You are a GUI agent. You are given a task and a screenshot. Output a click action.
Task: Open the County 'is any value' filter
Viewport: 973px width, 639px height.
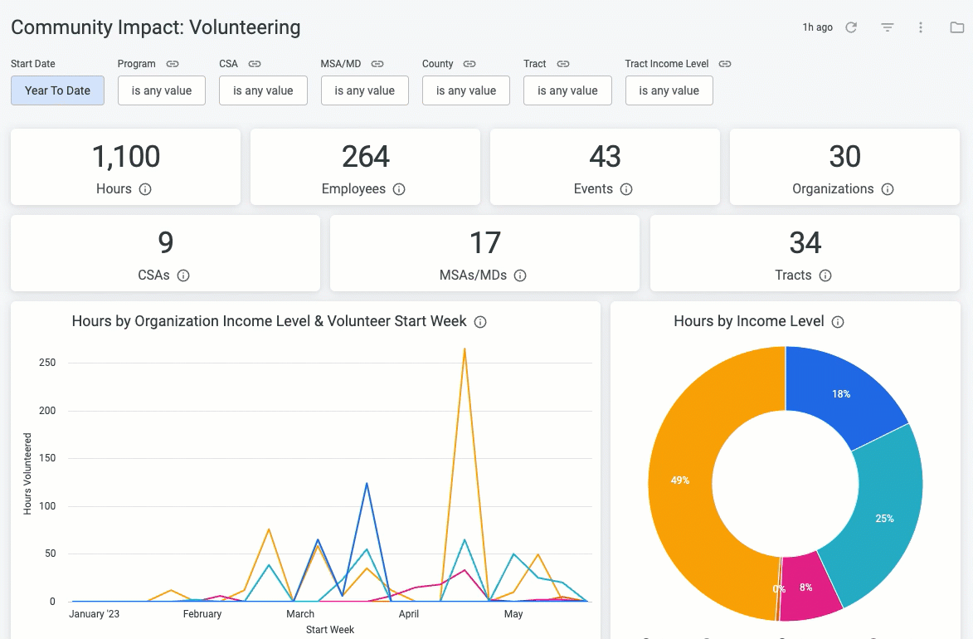(x=466, y=90)
